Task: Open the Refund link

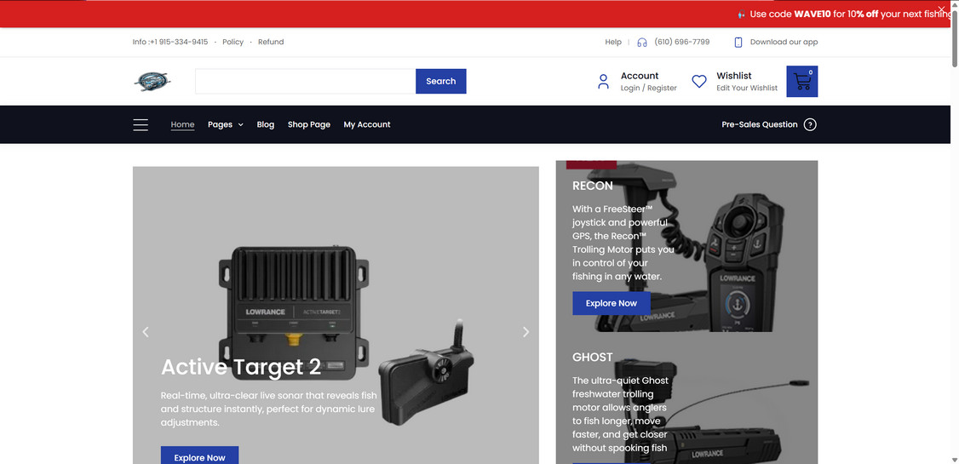Action: (271, 43)
